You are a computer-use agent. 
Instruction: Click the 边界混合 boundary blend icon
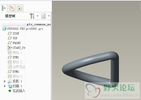pos(10,67)
